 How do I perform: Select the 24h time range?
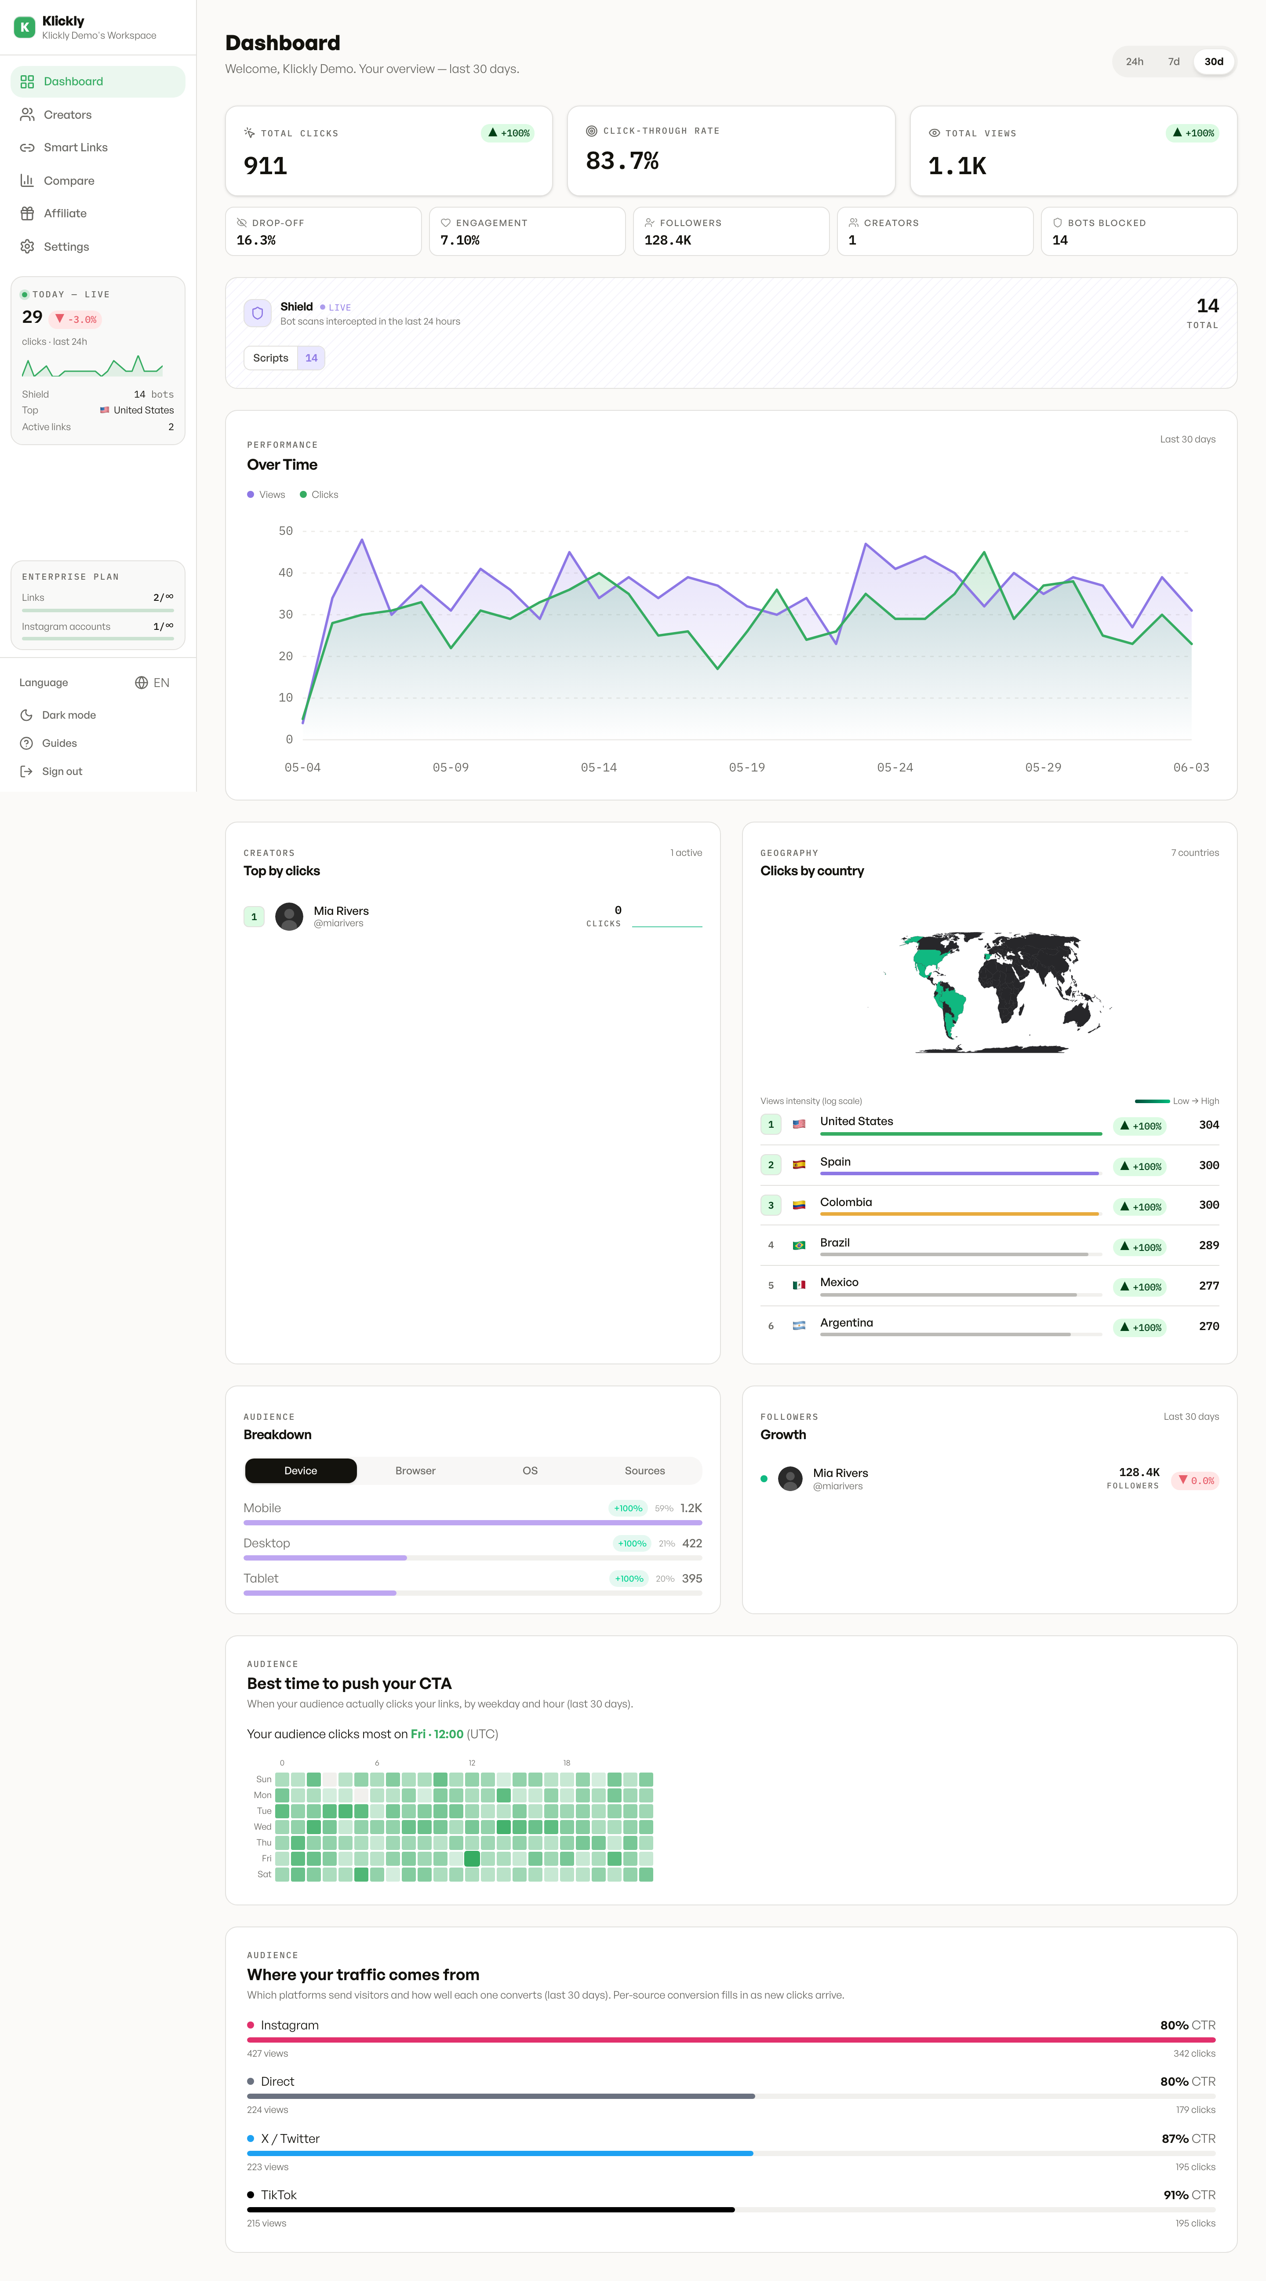tap(1134, 62)
